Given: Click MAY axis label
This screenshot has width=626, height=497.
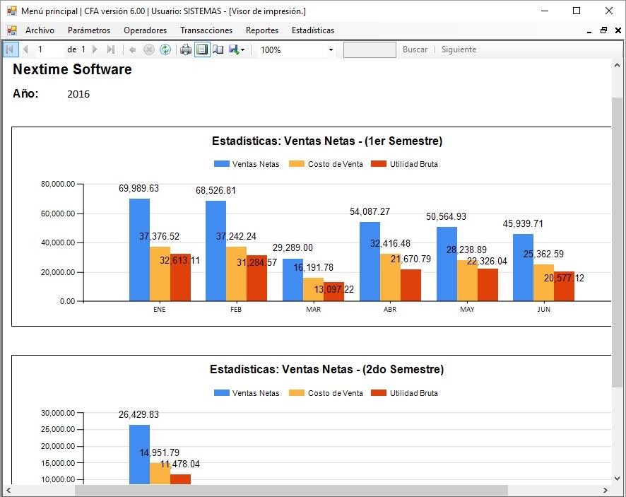Looking at the screenshot, I should tap(467, 309).
